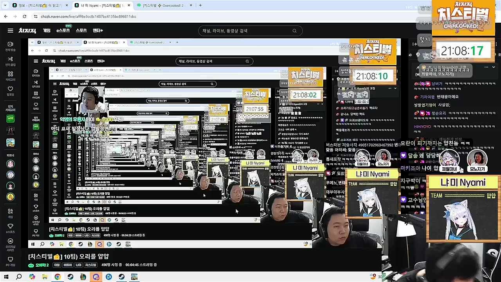This screenshot has height=282, width=501.
Task: Select e스포츠 trophy icon in the outermost sidebar
Action: tap(10, 228)
